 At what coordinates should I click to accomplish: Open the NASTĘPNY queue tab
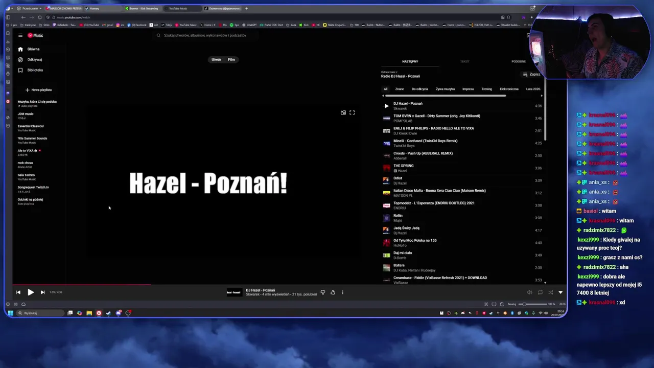click(410, 61)
